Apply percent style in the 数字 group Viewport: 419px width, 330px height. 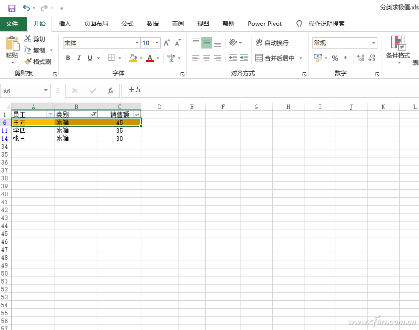pos(334,58)
